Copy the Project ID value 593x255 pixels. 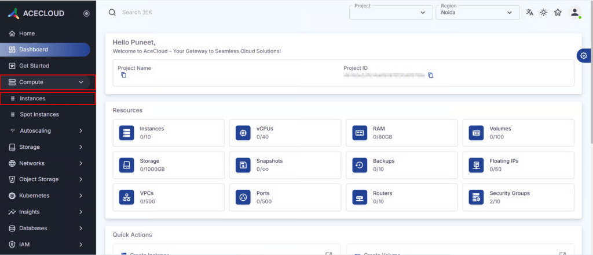[x=430, y=76]
